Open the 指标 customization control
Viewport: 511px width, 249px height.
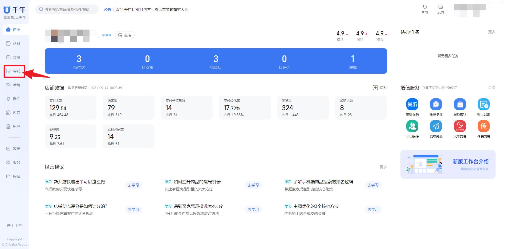click(x=380, y=87)
